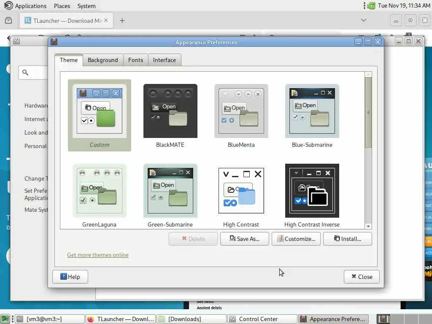
Task: Click Install... to add a theme
Action: coord(348,239)
